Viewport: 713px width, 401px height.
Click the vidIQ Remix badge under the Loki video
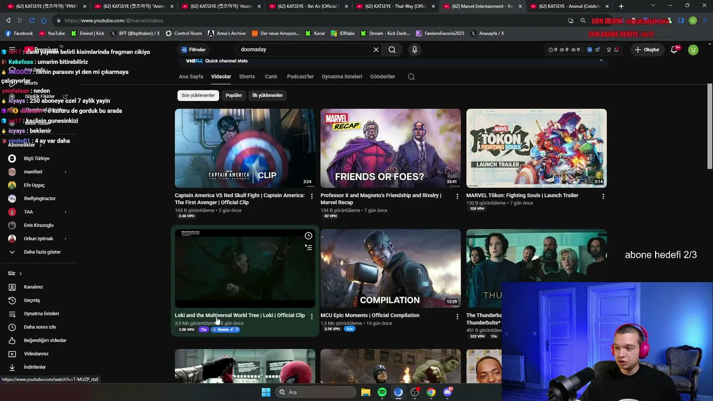coord(225,330)
